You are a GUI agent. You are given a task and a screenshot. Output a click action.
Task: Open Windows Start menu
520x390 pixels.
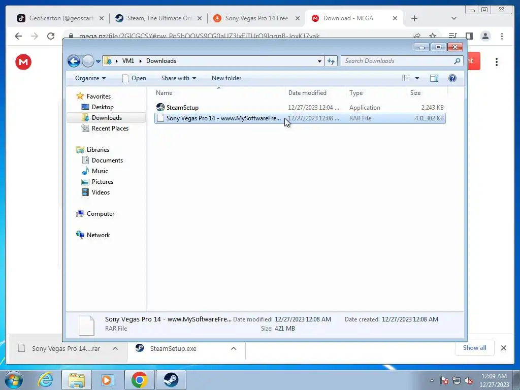pos(14,380)
